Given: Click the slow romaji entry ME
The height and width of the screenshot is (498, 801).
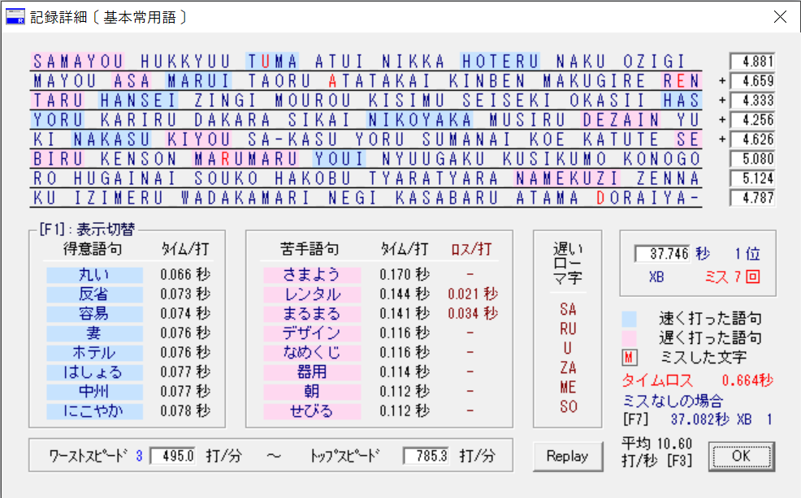Looking at the screenshot, I should pos(568,387).
